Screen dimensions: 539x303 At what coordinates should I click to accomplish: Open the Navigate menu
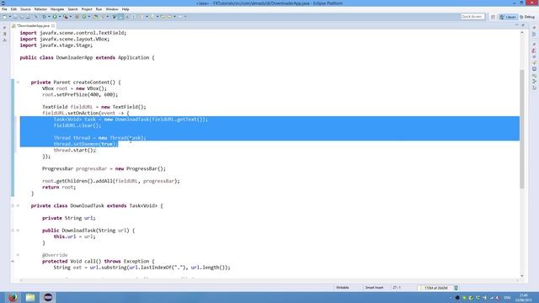tap(57, 9)
